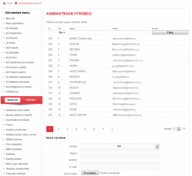Select the HITACHI manufacturer row
192x176 pixels.
pos(117,44)
